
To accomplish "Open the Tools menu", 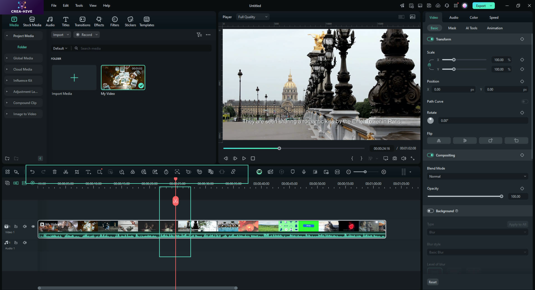I will (79, 5).
